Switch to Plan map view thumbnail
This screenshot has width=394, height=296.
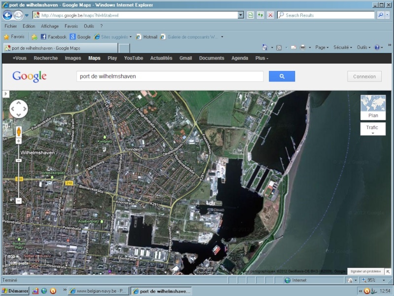click(373, 107)
